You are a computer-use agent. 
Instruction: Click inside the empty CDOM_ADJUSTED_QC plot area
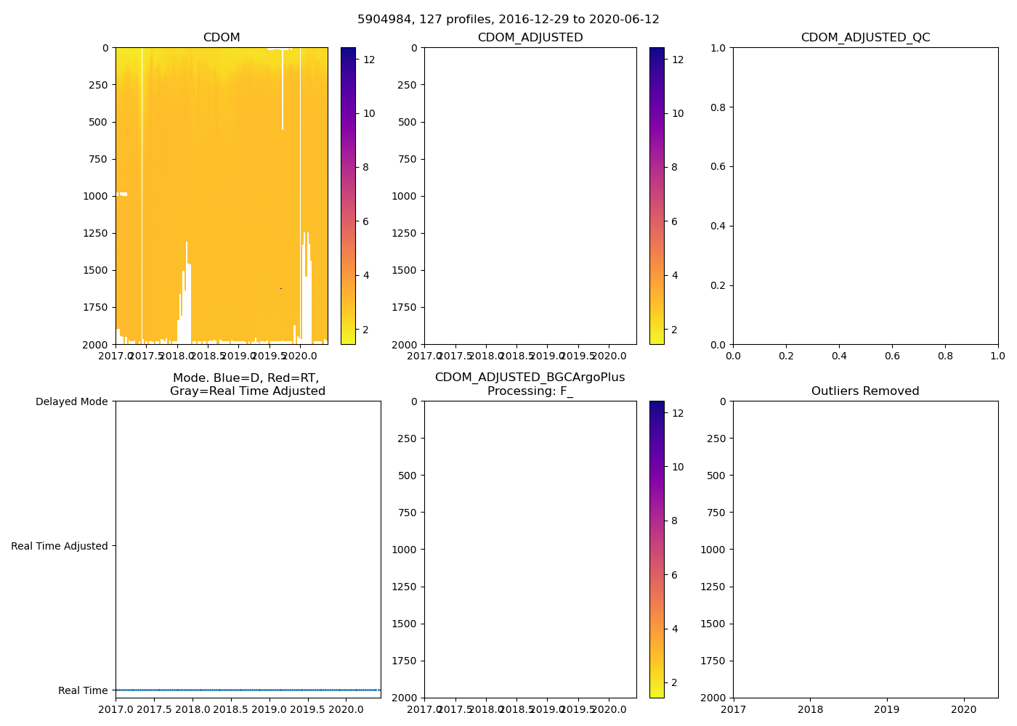click(865, 196)
